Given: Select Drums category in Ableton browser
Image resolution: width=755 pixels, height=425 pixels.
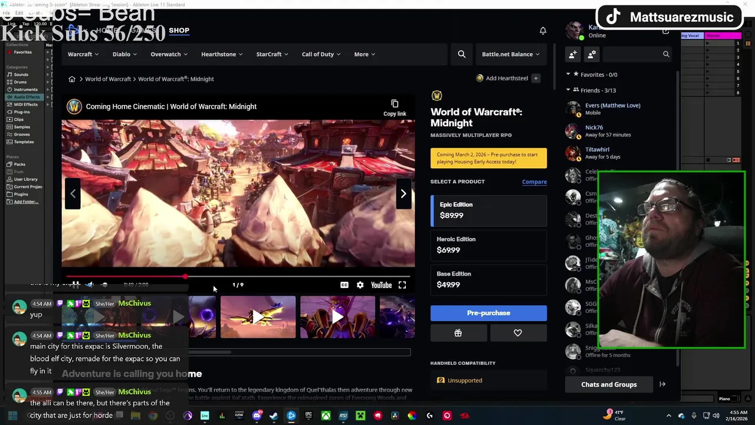Looking at the screenshot, I should coord(20,82).
